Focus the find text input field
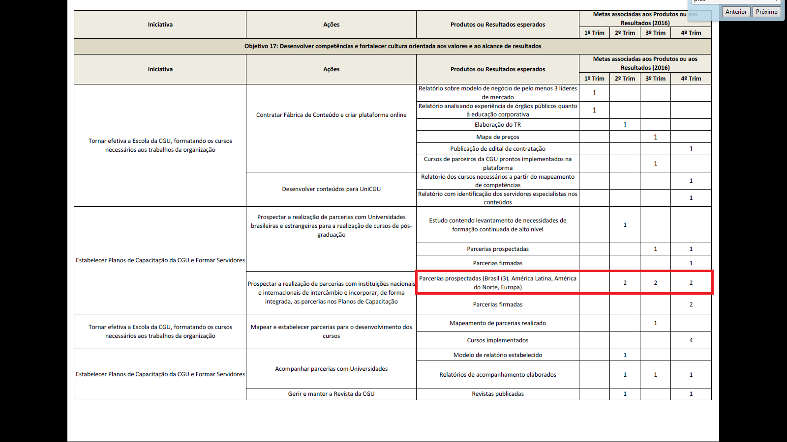The width and height of the screenshot is (787, 442). click(x=728, y=1)
